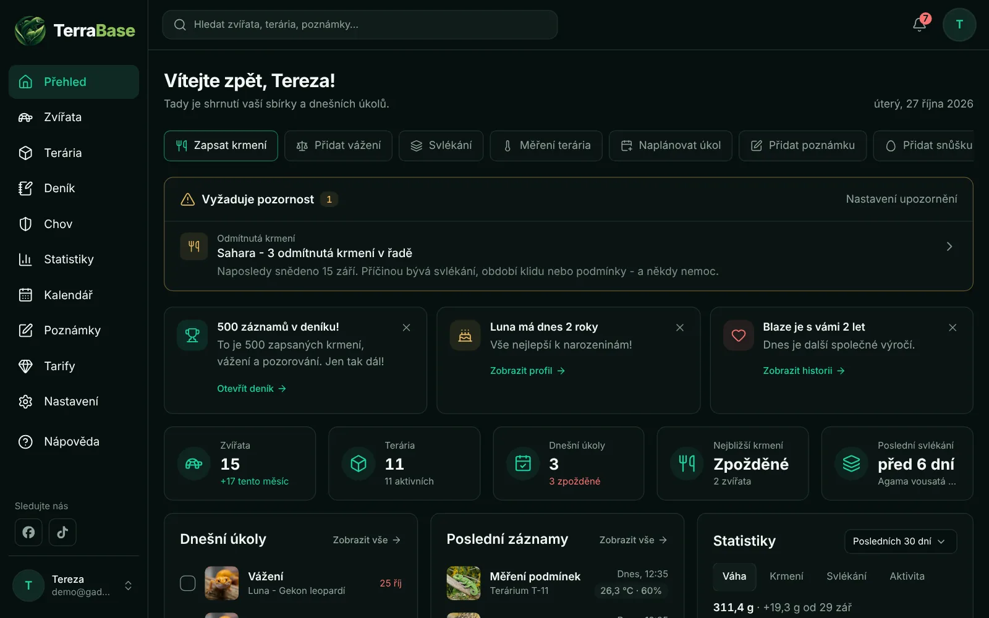Open Nastavení in the sidebar
This screenshot has width=989, height=618.
[x=74, y=402]
